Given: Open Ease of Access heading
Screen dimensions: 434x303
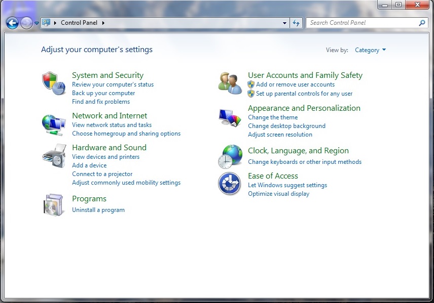Looking at the screenshot, I should click(x=273, y=176).
